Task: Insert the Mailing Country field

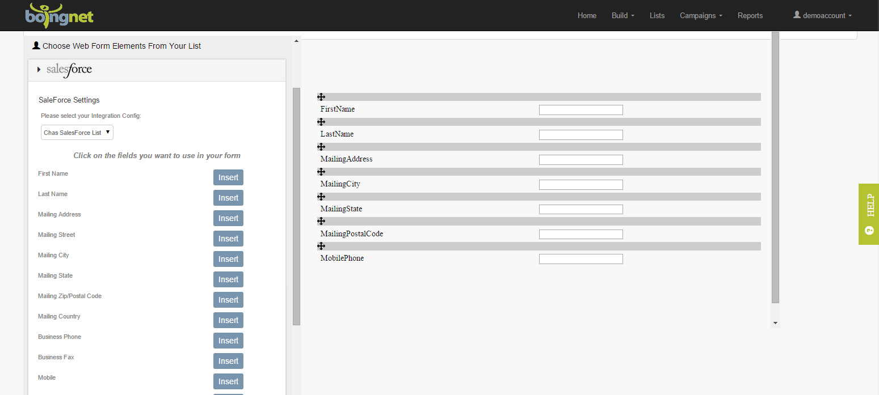Action: (228, 320)
